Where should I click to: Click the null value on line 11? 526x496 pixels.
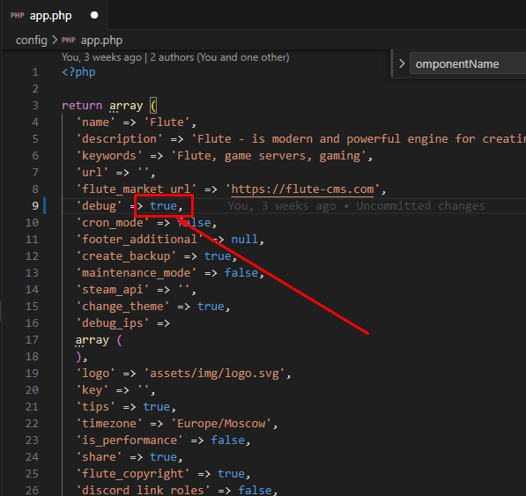point(245,240)
